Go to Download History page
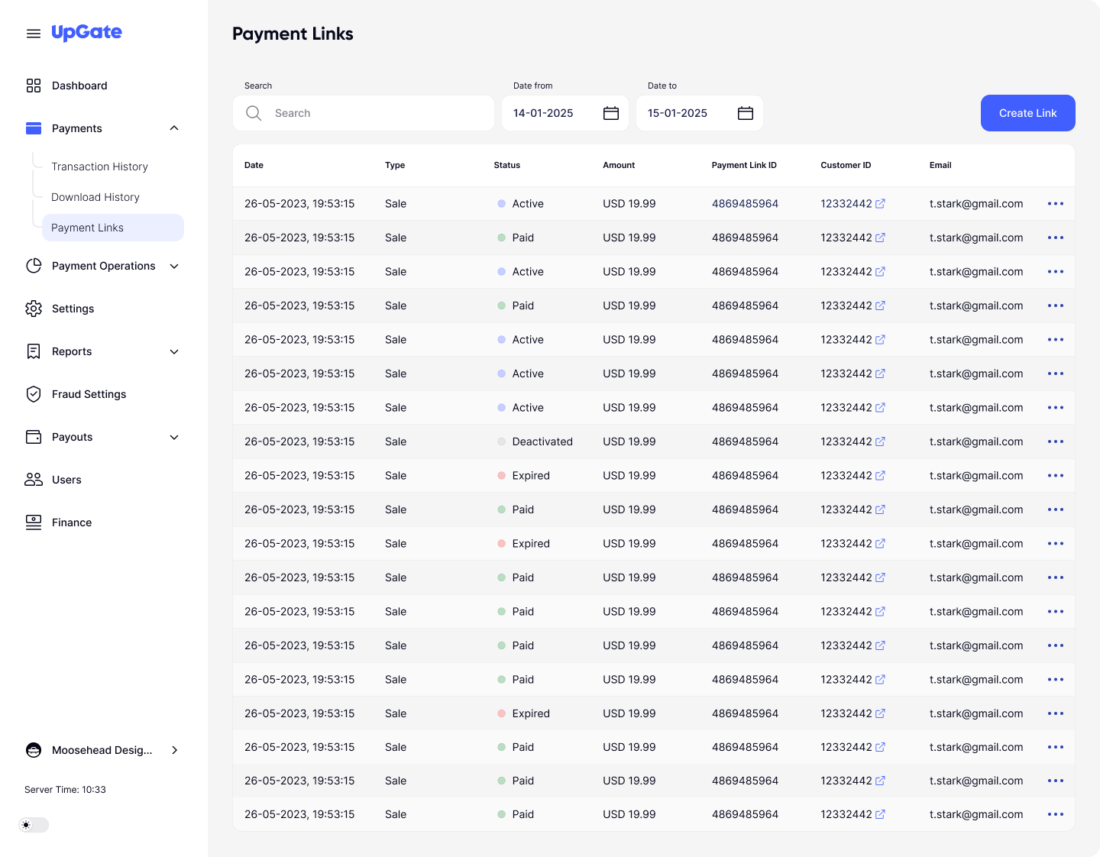The width and height of the screenshot is (1100, 857). [x=95, y=197]
